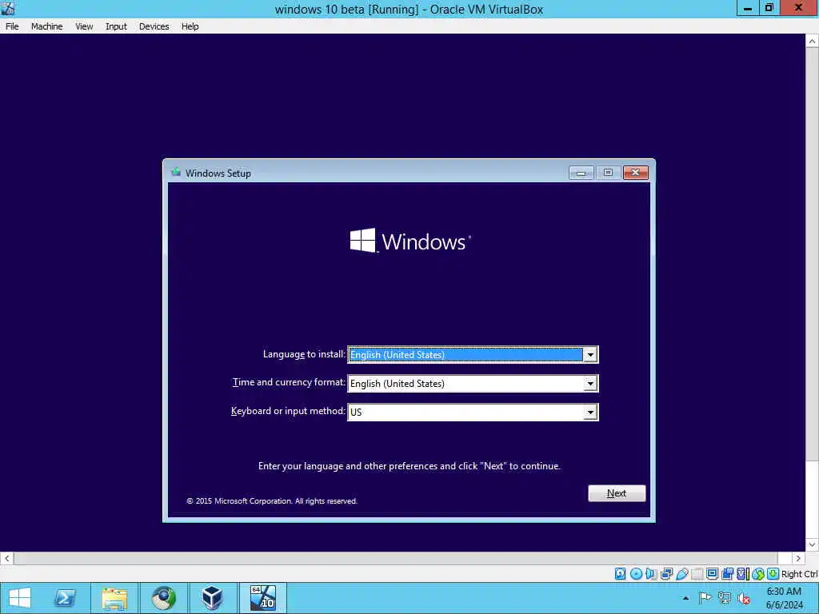Click the optical disk indicator icon

[x=636, y=574]
